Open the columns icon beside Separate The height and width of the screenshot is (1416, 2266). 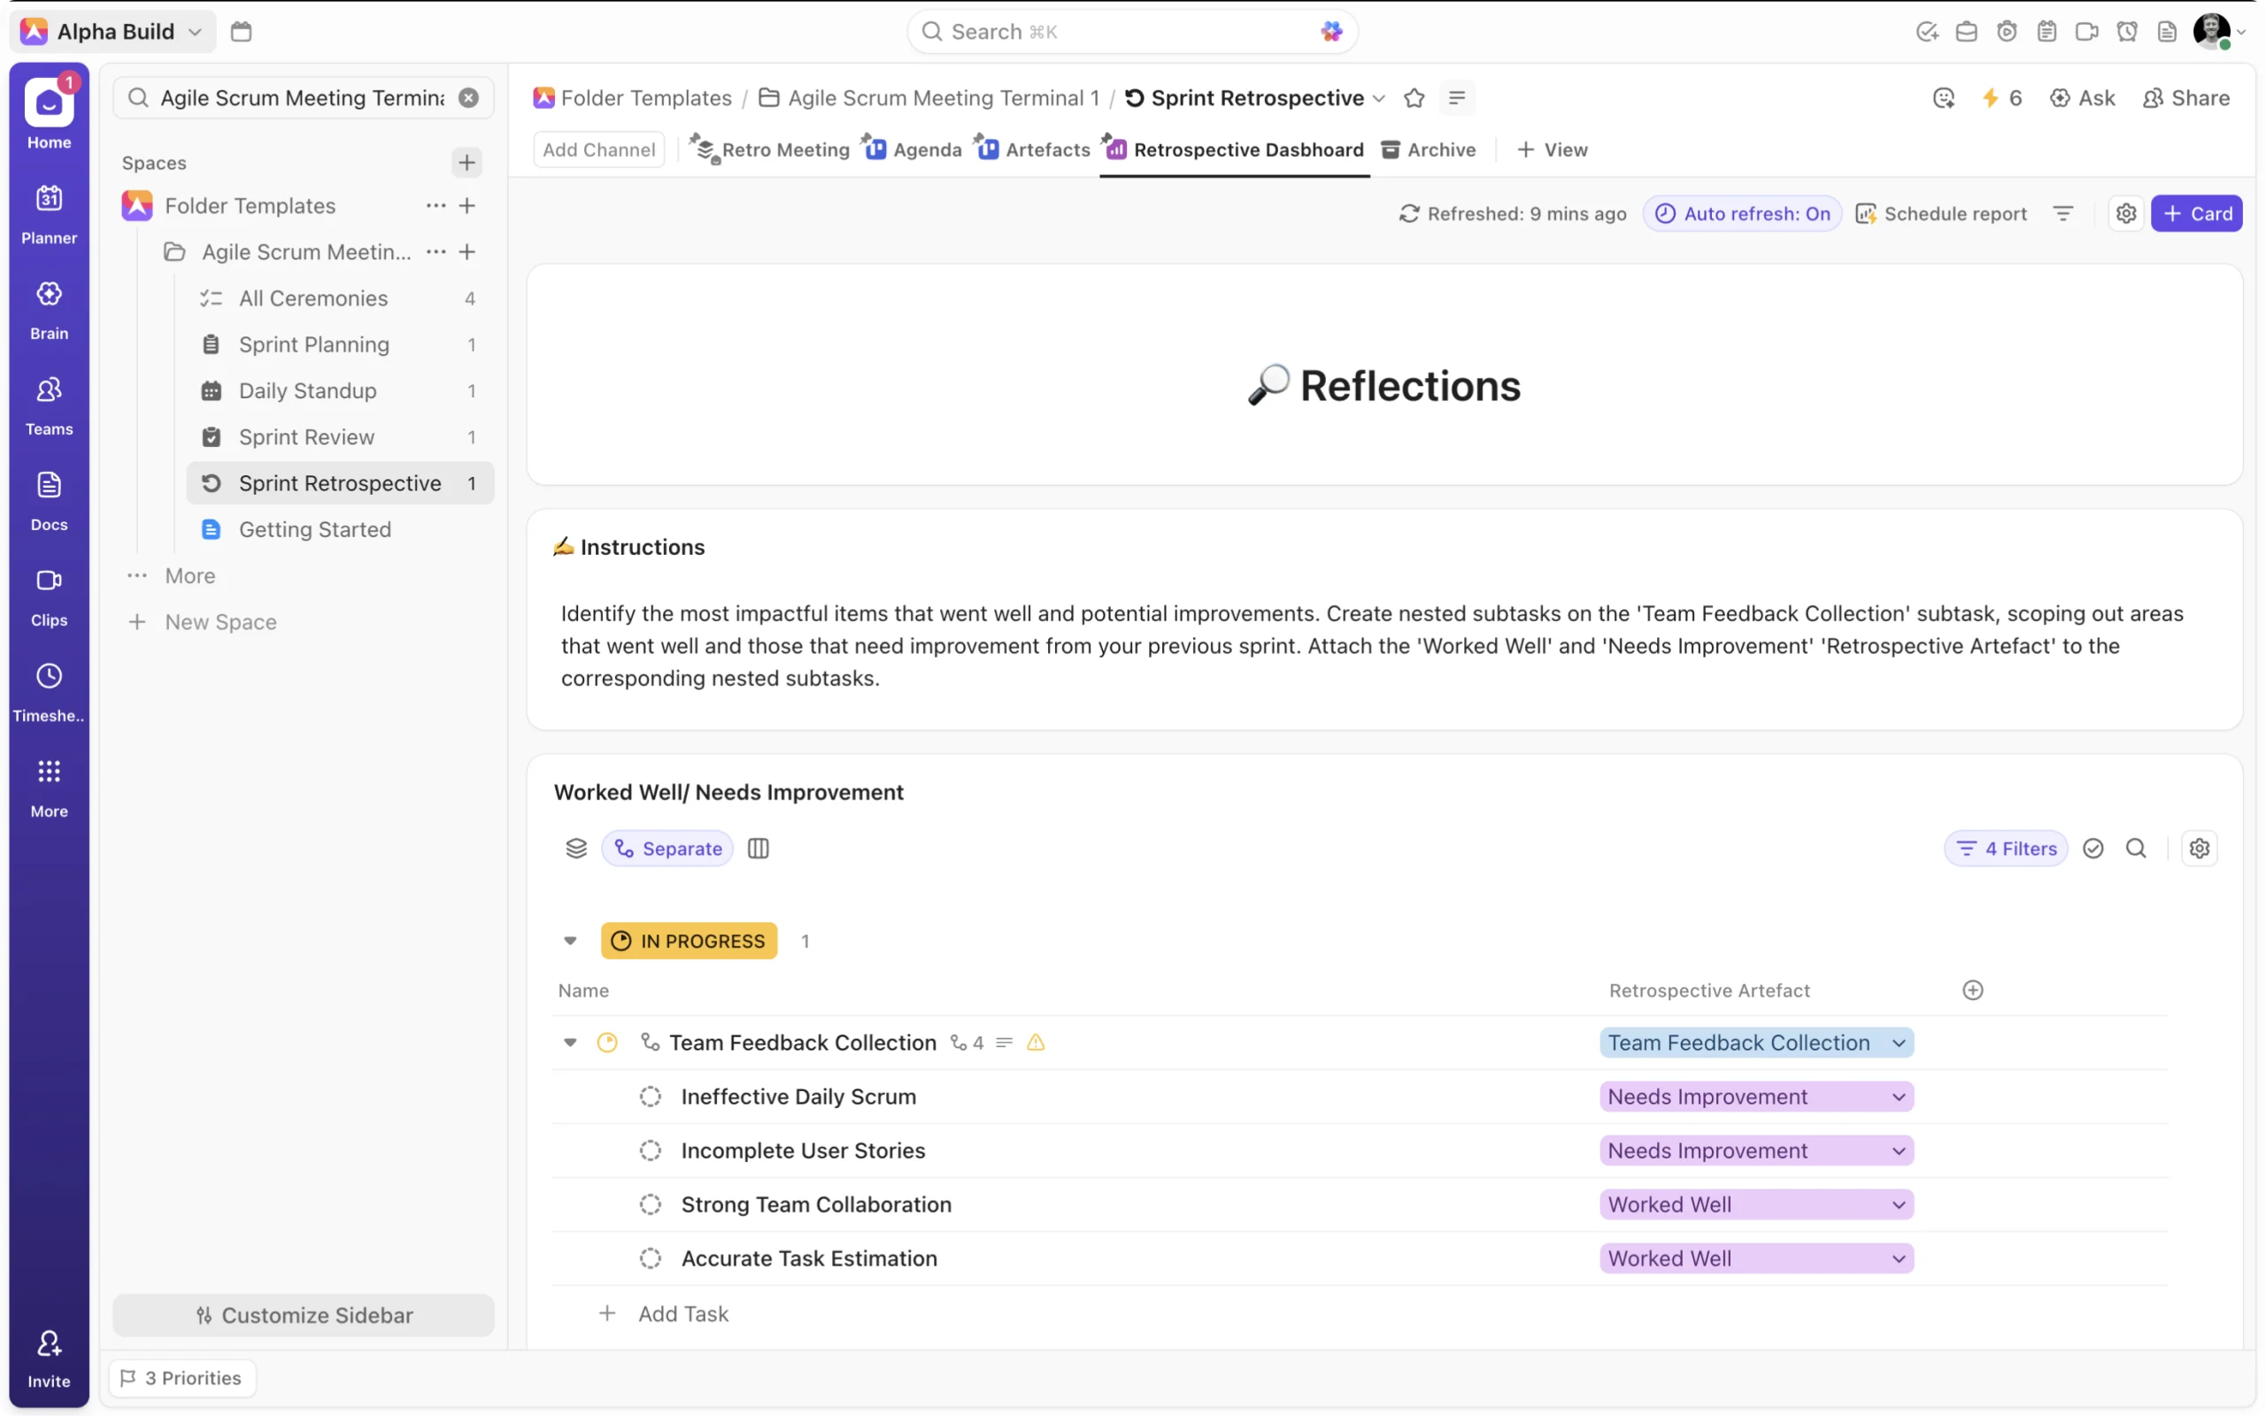click(x=759, y=849)
